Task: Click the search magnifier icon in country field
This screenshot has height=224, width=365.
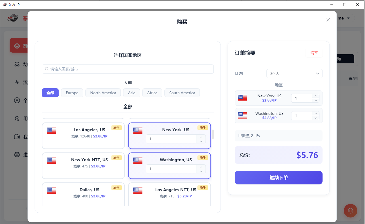Action: point(47,69)
